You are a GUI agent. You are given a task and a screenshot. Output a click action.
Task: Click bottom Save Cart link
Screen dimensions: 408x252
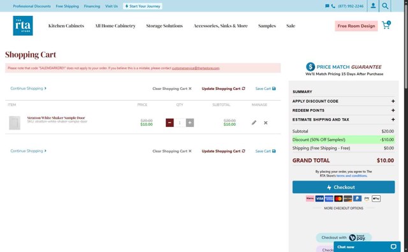[265, 151]
